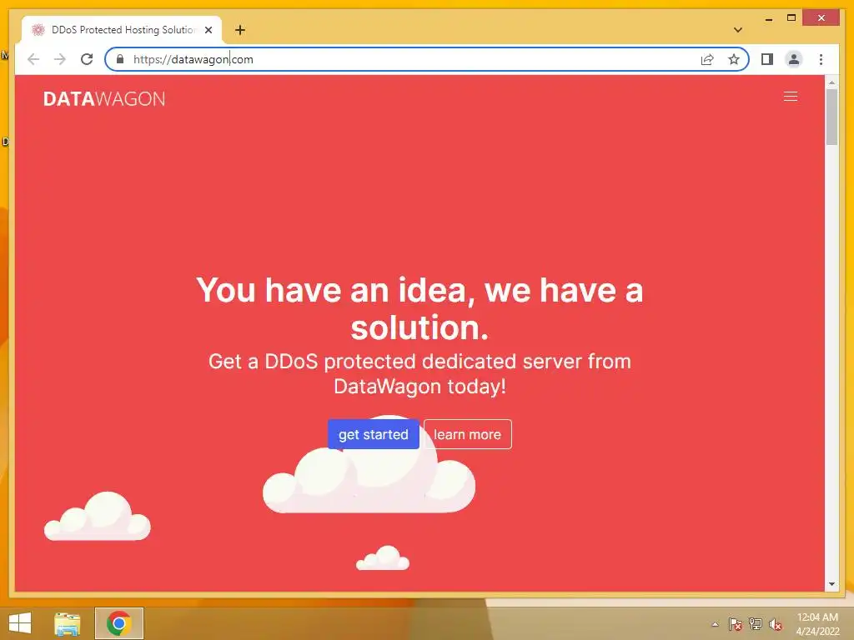This screenshot has height=640, width=854.
Task: Click the share this page icon
Action: (707, 59)
